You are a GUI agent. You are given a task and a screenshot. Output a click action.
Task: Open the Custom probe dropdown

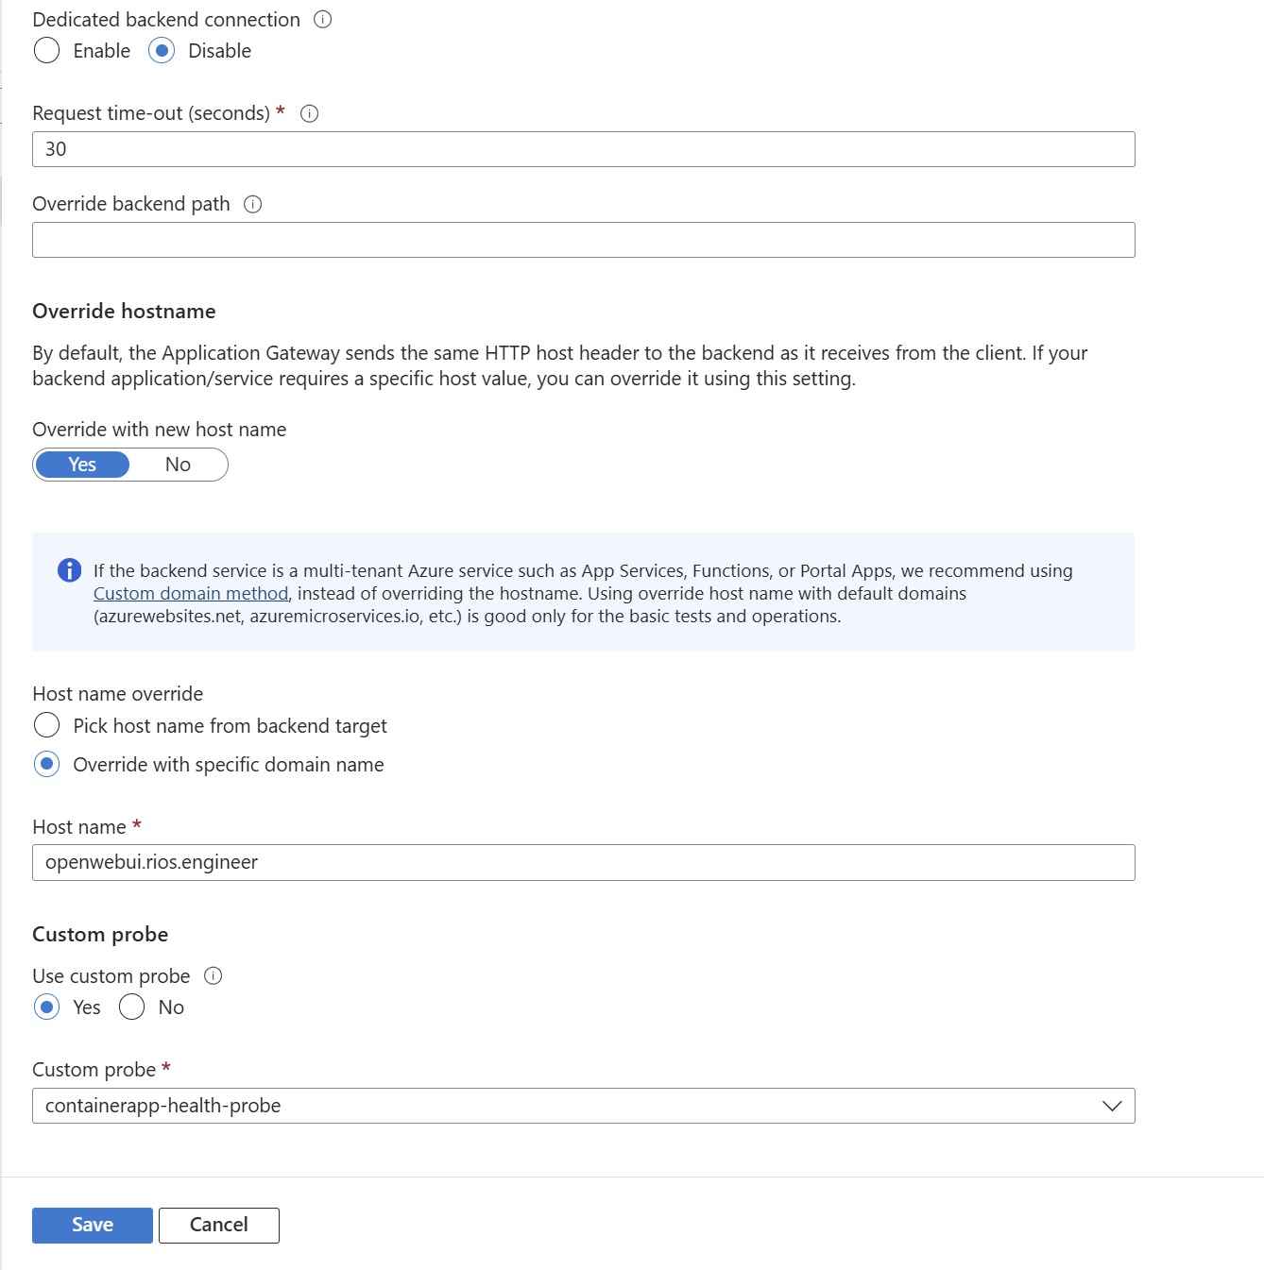567,1106
